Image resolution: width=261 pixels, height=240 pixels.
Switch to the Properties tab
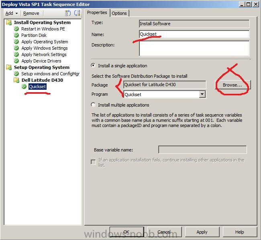(97, 13)
